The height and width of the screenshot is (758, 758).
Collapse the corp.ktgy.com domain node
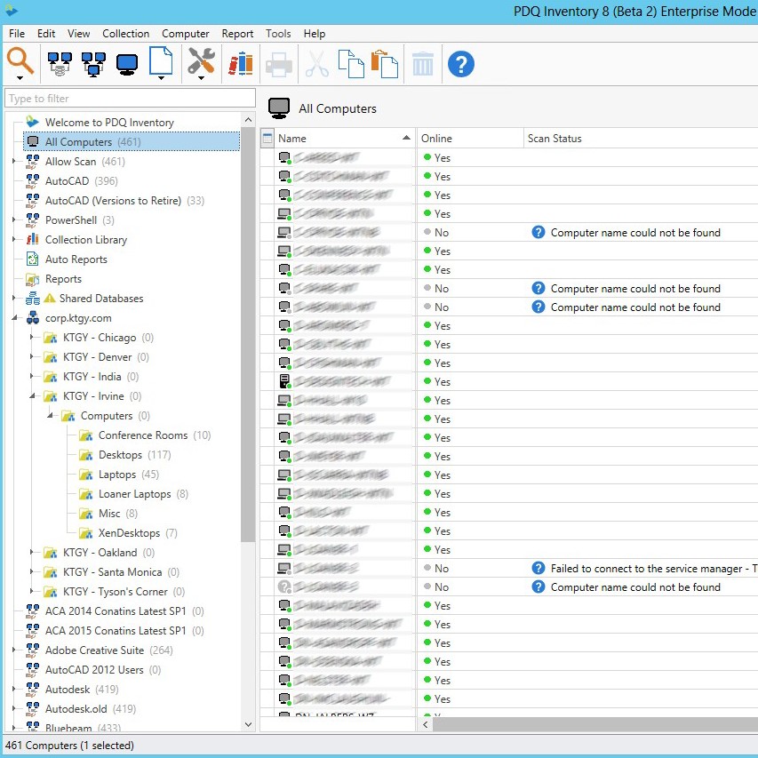14,317
